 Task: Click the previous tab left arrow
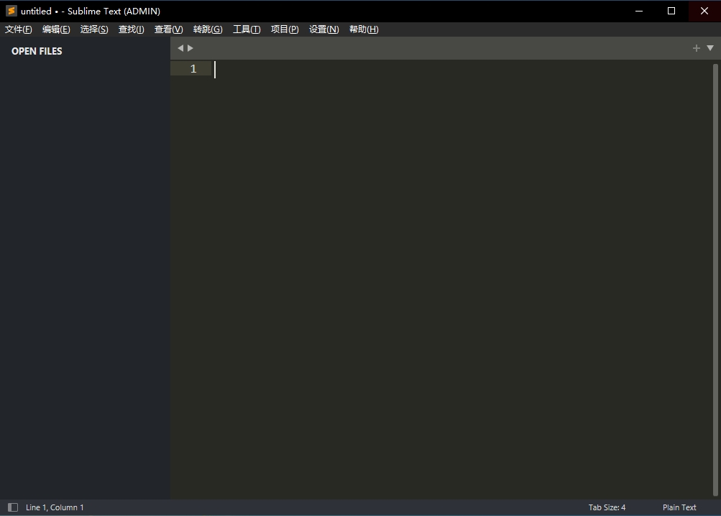click(x=180, y=48)
